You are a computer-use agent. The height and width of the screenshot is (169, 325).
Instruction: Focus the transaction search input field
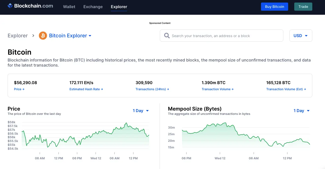(x=221, y=36)
